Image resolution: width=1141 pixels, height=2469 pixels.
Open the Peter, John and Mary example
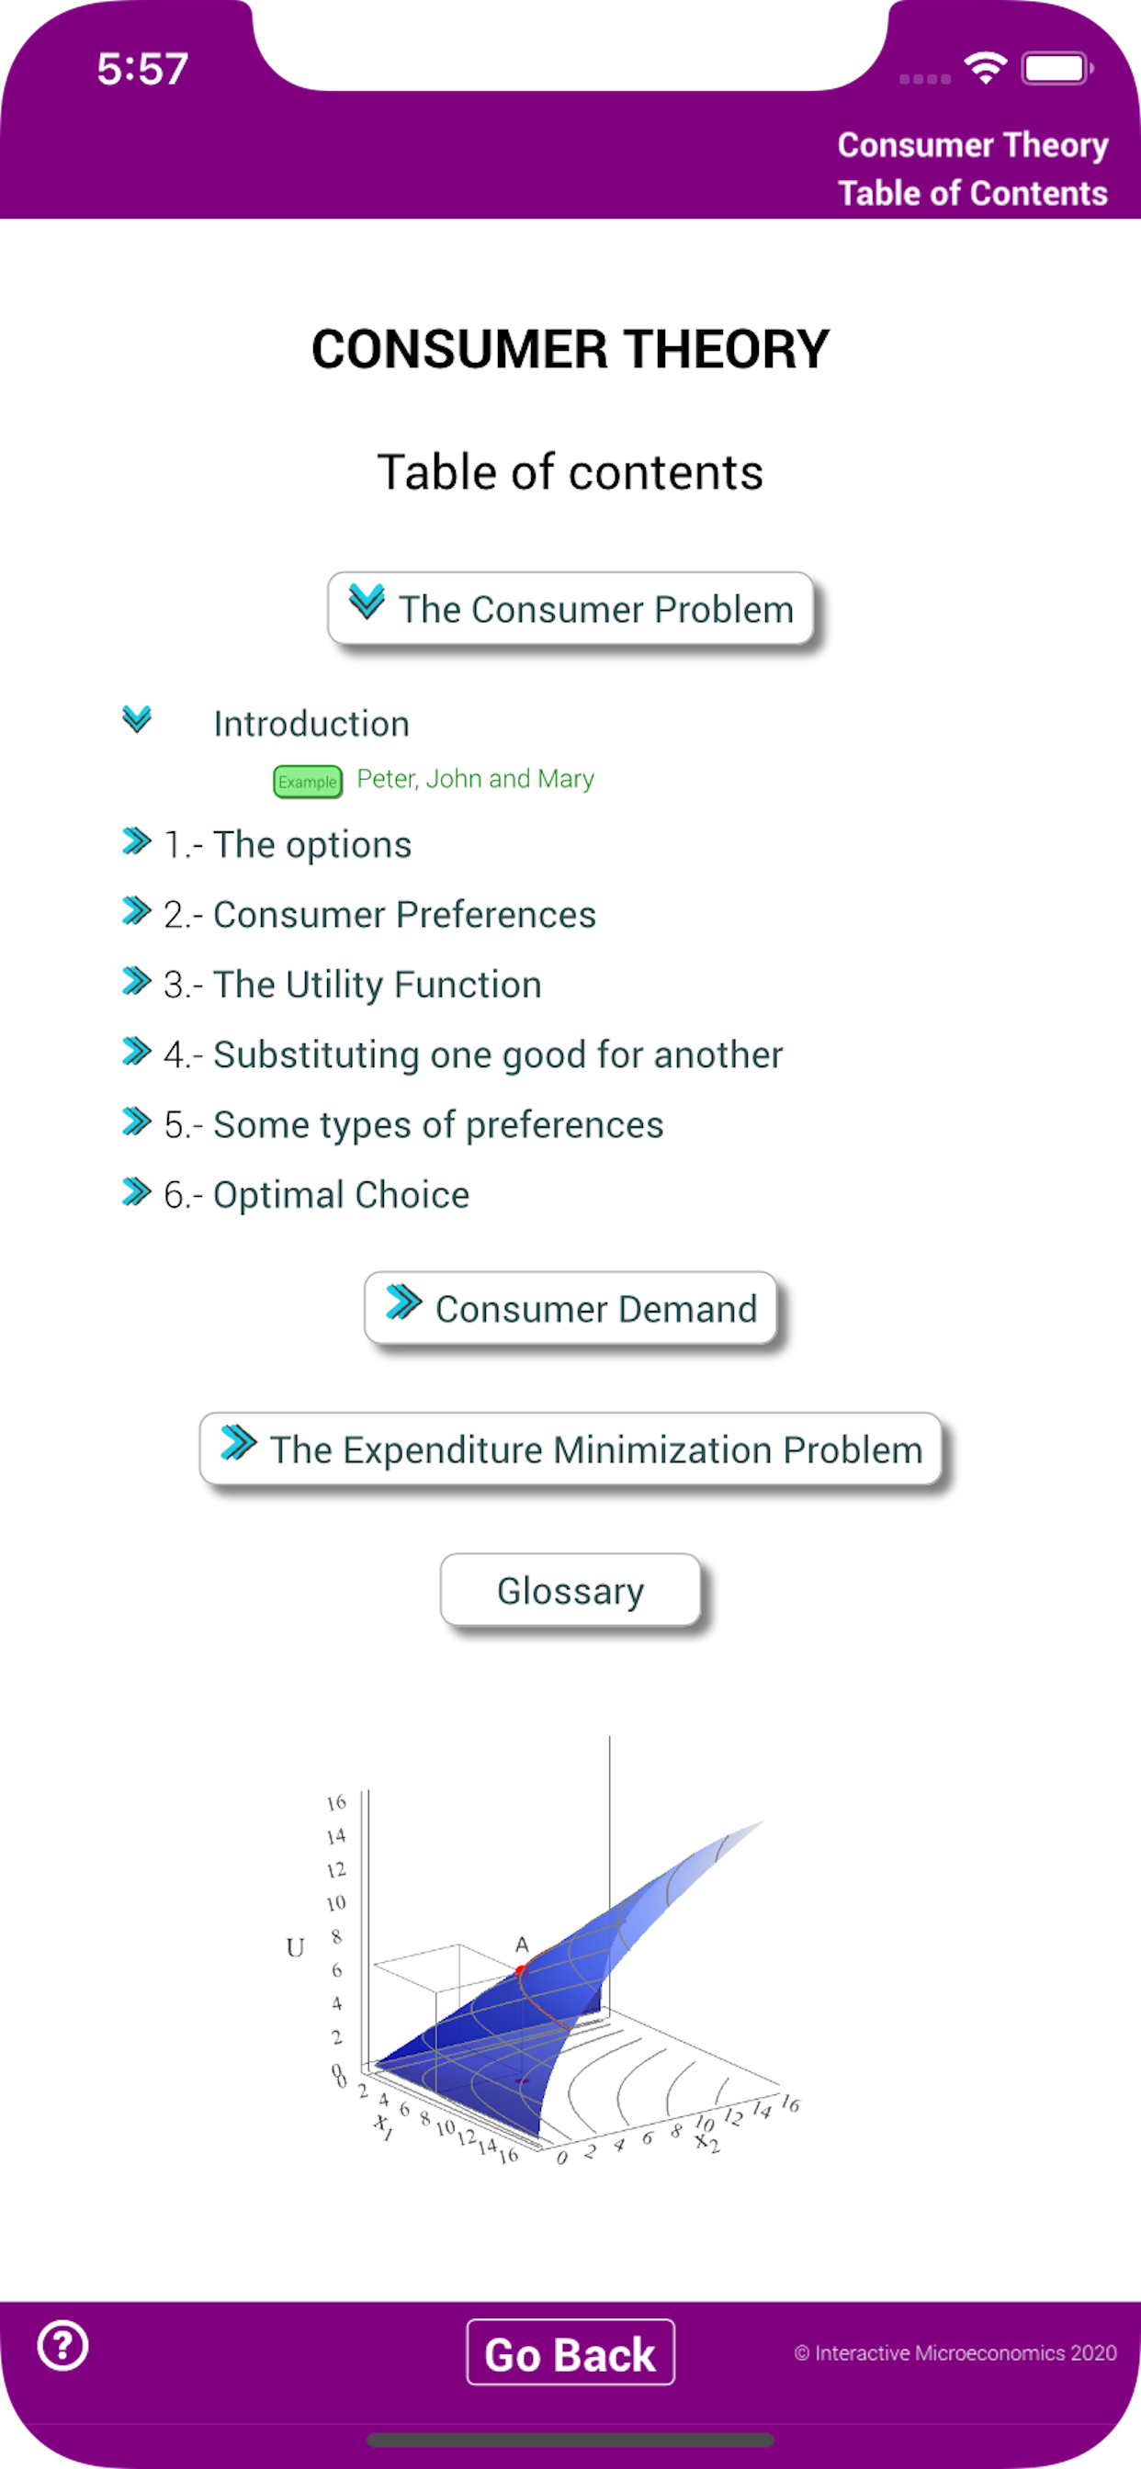coord(475,778)
